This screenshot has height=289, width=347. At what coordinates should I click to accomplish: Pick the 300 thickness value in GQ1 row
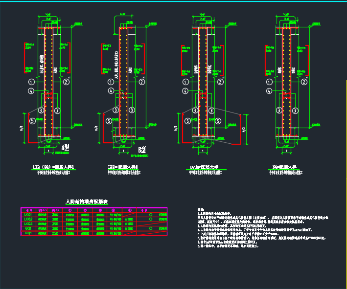pyautogui.click(x=55, y=229)
